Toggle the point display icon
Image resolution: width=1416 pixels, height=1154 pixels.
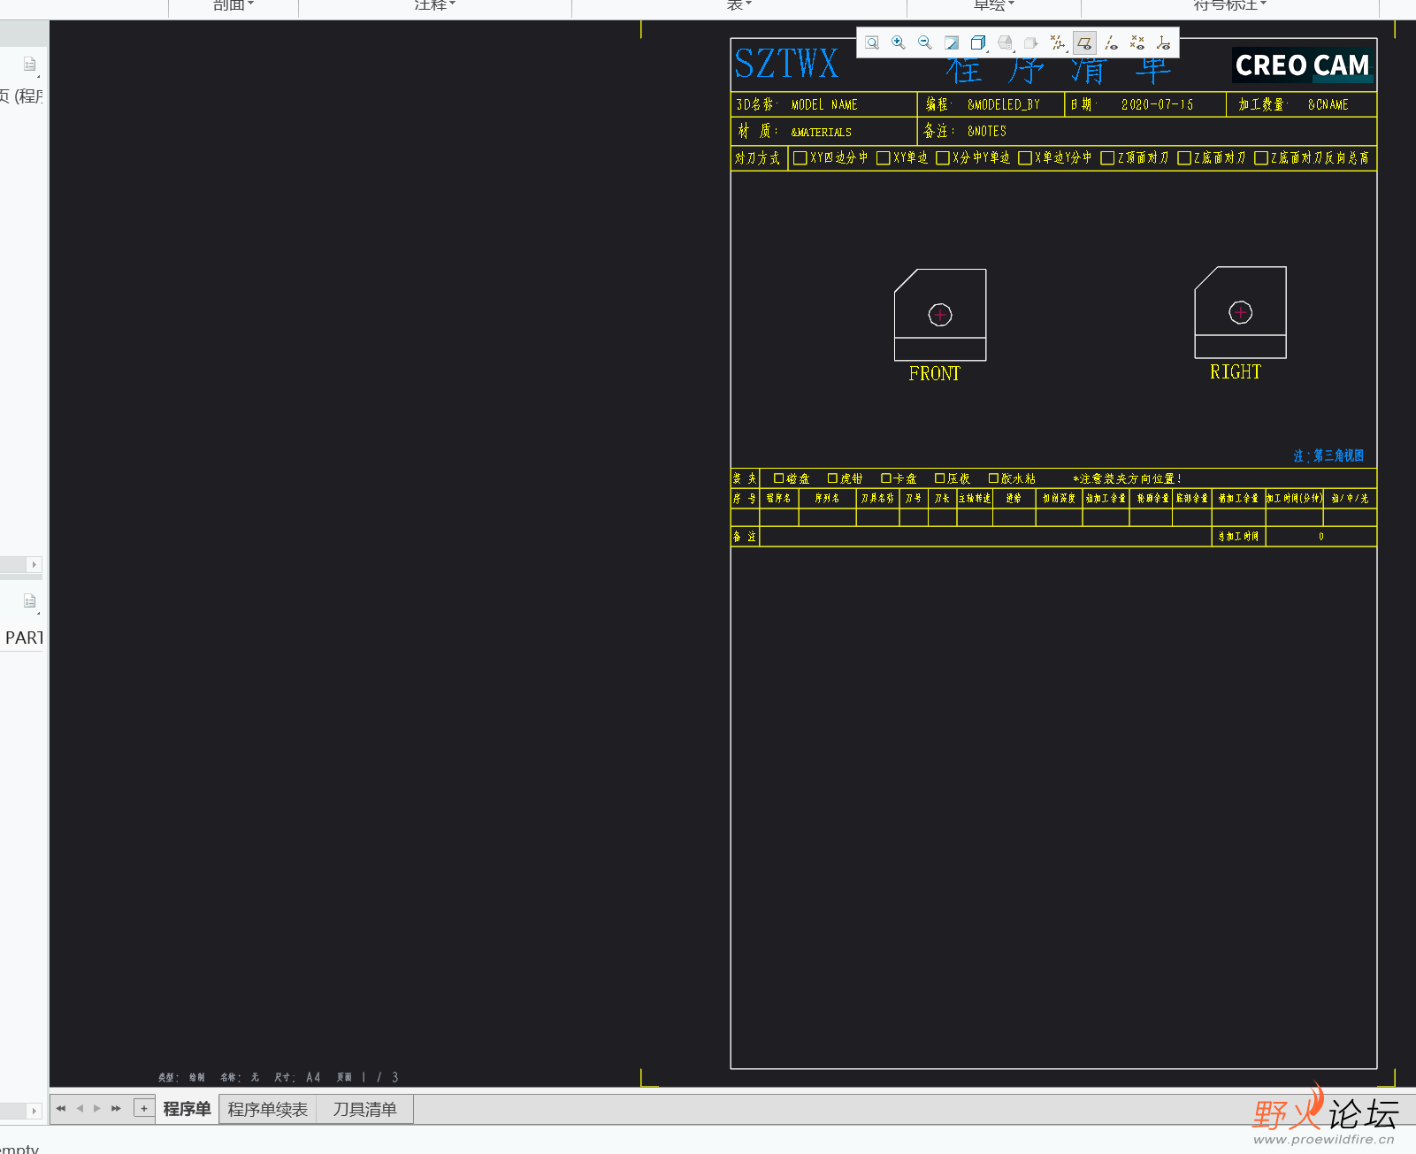coord(1137,42)
